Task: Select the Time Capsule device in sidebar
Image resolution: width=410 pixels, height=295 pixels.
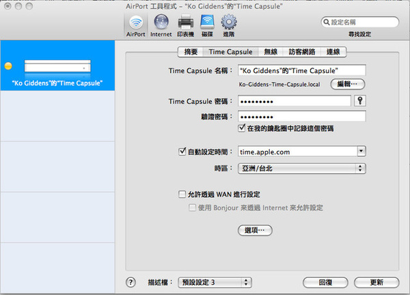Action: click(57, 66)
